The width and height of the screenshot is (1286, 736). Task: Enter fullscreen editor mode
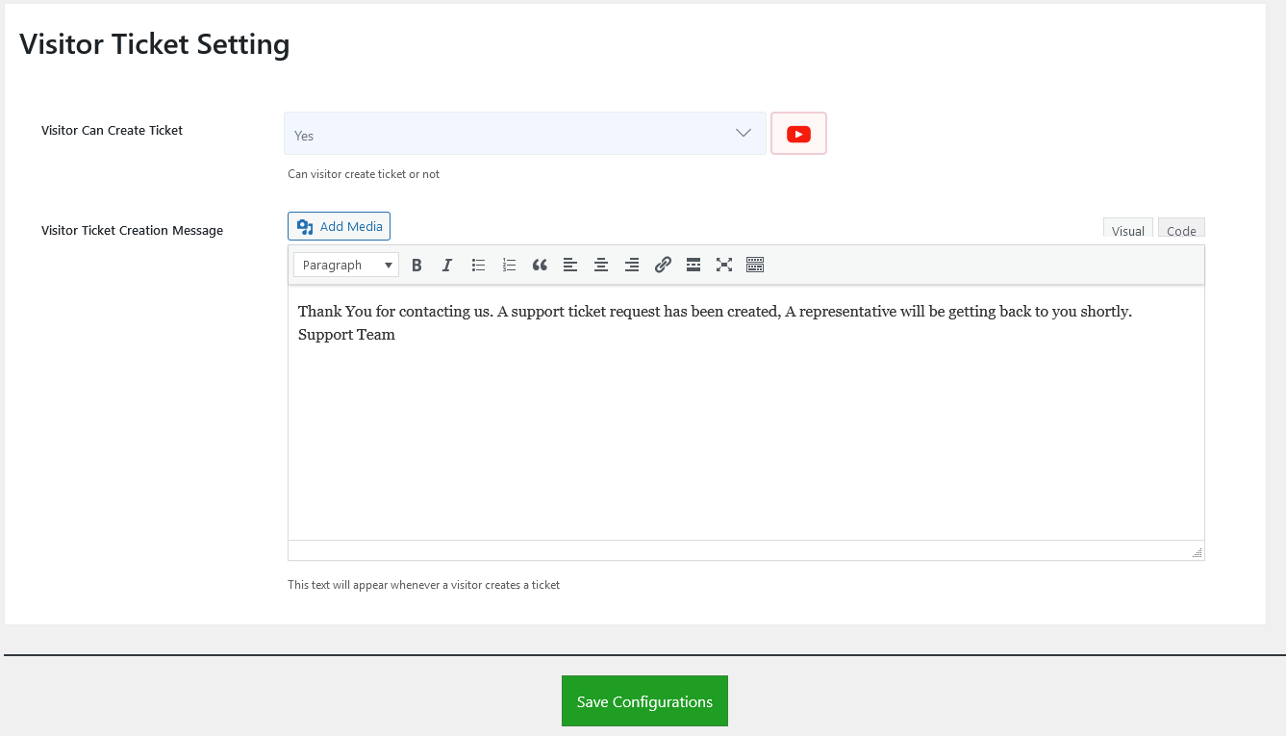pyautogui.click(x=724, y=266)
